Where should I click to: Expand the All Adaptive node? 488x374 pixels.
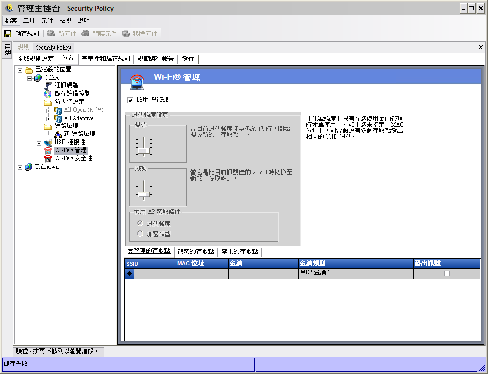coord(49,119)
